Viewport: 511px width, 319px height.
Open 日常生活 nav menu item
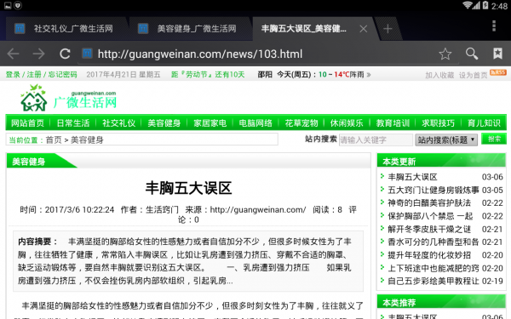[73, 123]
